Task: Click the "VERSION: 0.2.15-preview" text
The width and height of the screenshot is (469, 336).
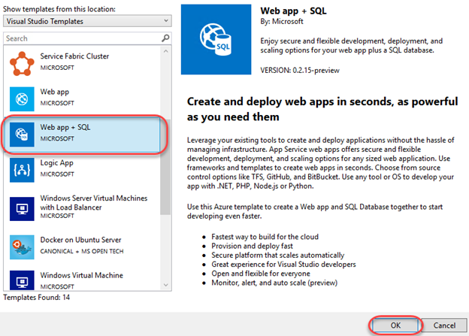Action: (x=300, y=71)
